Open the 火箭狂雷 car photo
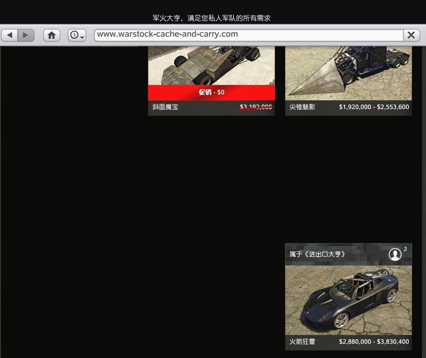The height and width of the screenshot is (358, 426). [349, 300]
